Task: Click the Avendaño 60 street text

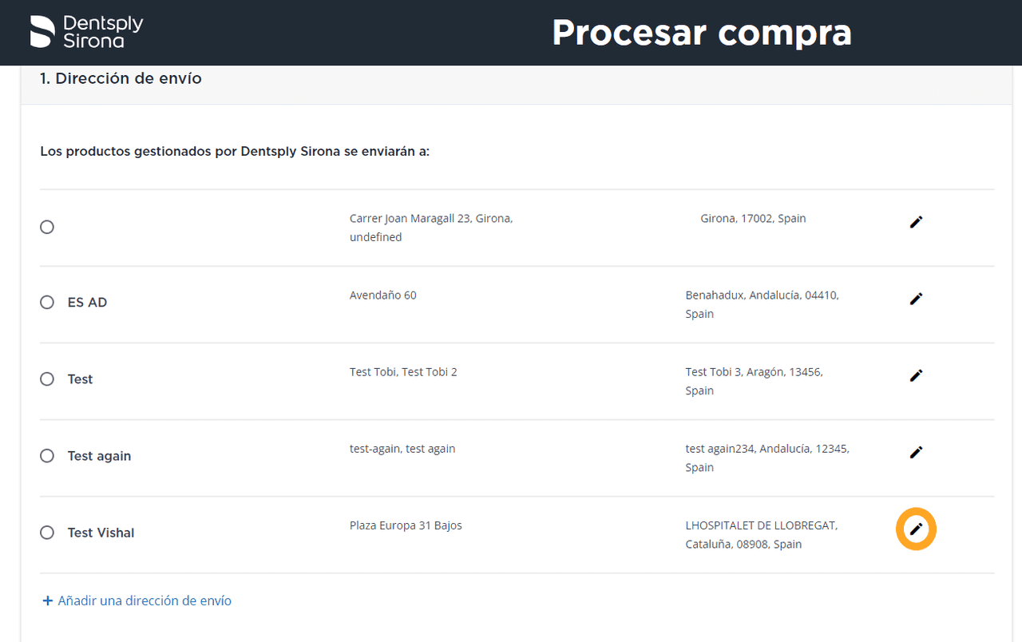Action: tap(382, 295)
